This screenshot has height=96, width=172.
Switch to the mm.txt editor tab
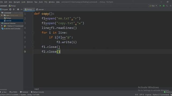(41, 10)
